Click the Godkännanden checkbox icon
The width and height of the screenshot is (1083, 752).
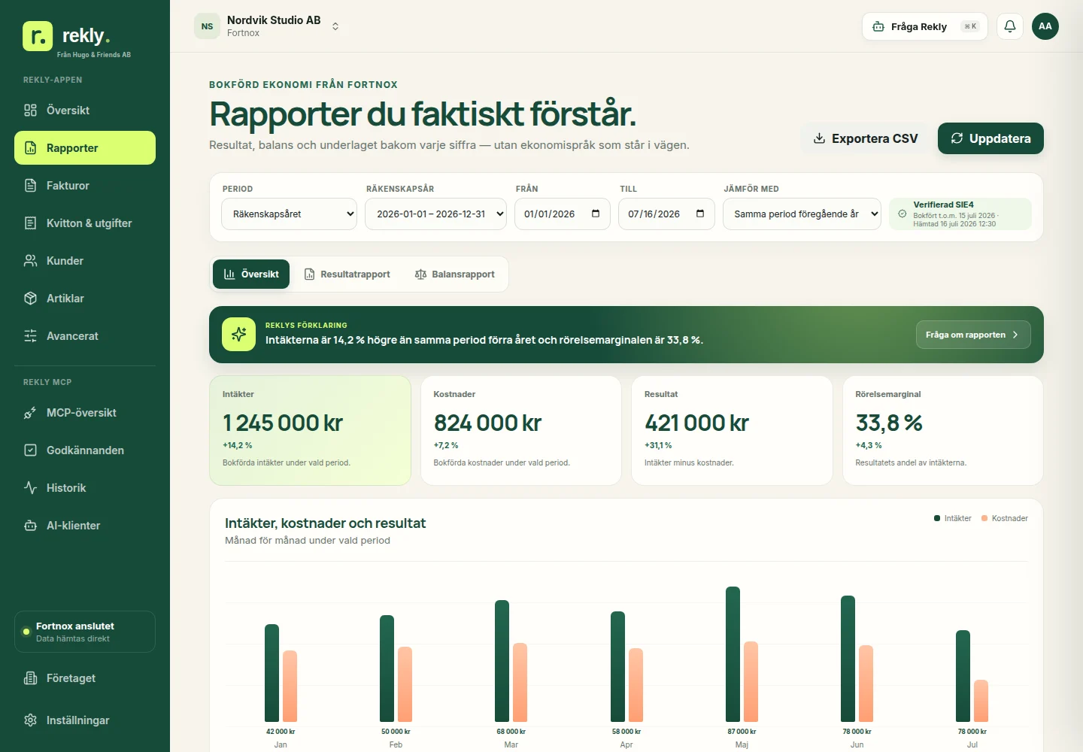point(30,450)
